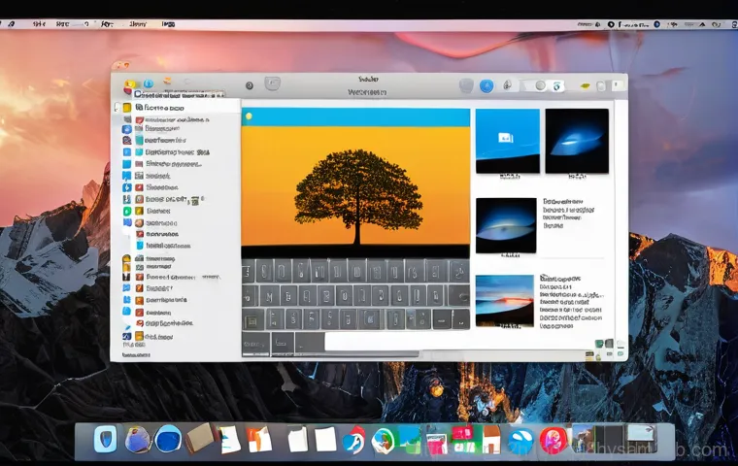This screenshot has height=466, width=738.
Task: Click the yellow dot above the tree image
Action: (249, 116)
